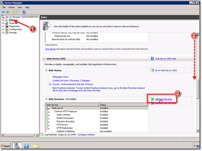Expand the Roles tree node
The height and width of the screenshot is (151, 202).
4,20
